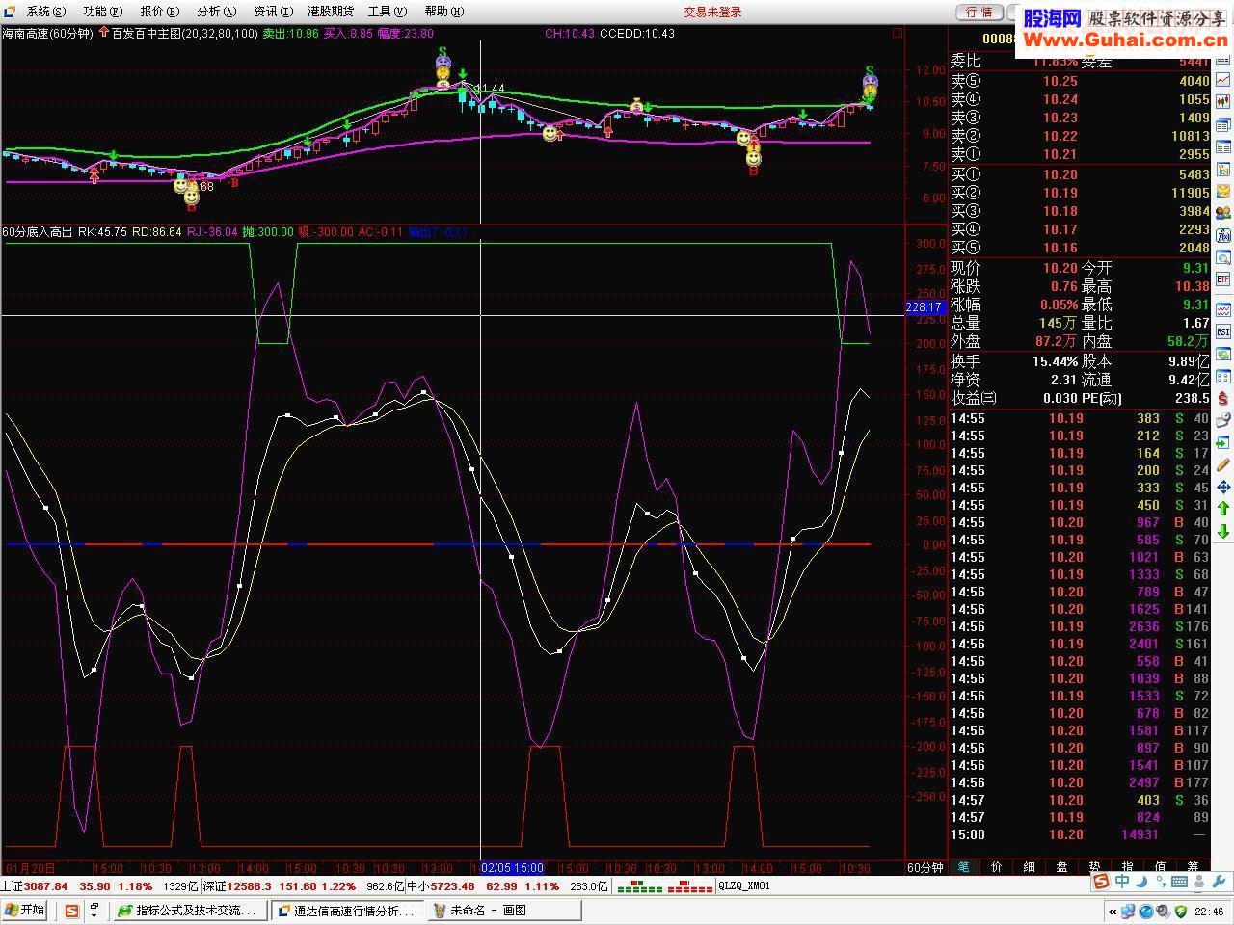Click the wavy indicator lines icon
The width and height of the screenshot is (1234, 925).
click(1222, 308)
